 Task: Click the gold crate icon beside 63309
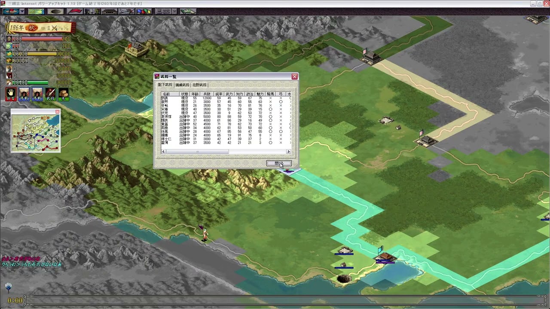pyautogui.click(x=9, y=61)
